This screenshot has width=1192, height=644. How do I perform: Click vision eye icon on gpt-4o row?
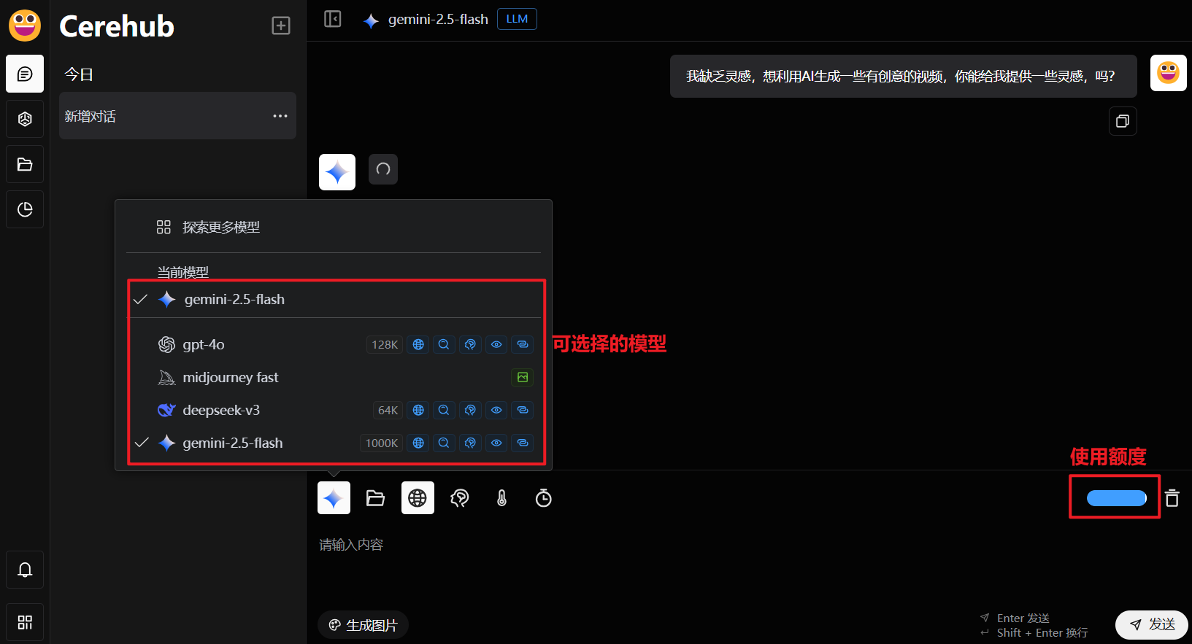pyautogui.click(x=496, y=344)
